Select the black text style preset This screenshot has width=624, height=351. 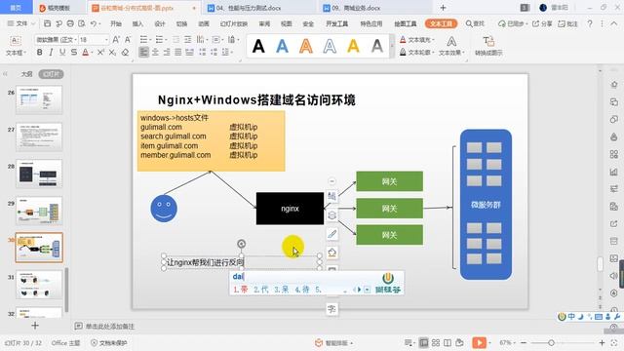click(258, 46)
